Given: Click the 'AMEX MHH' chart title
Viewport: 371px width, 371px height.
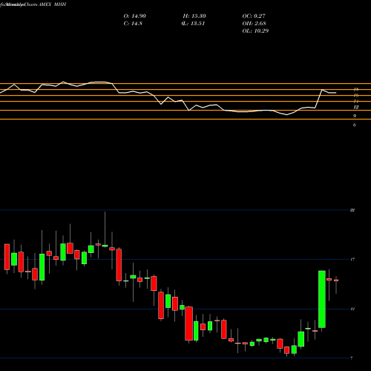Looking at the screenshot, I should click(52, 4).
